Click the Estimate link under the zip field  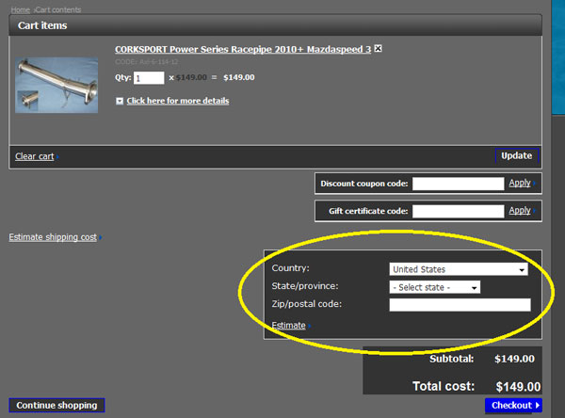pos(288,326)
